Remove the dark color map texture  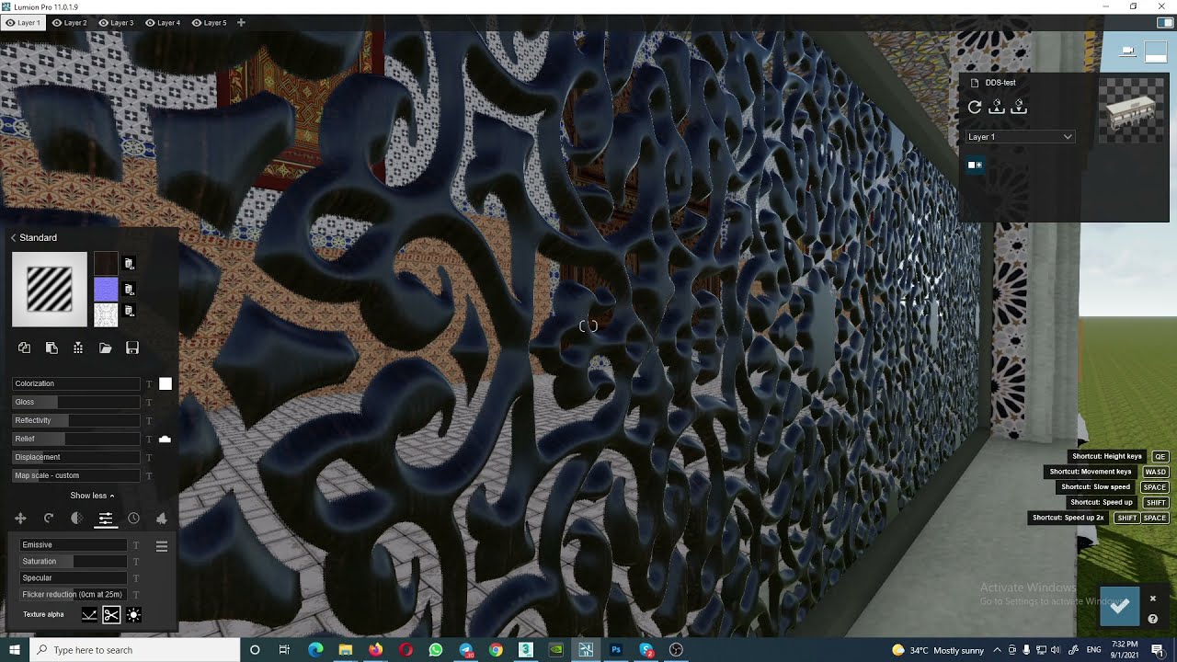tap(130, 264)
